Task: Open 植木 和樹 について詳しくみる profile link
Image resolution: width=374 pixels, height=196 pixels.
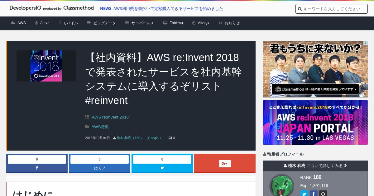Action: coord(315,166)
